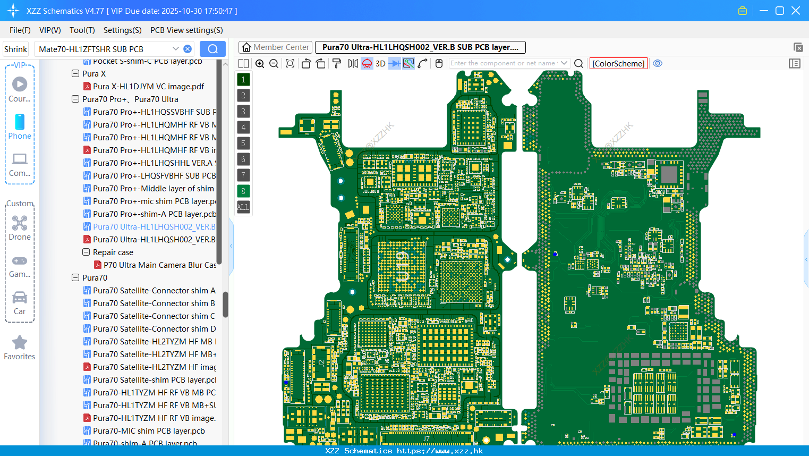Open the Tool(T) menu

click(x=82, y=30)
